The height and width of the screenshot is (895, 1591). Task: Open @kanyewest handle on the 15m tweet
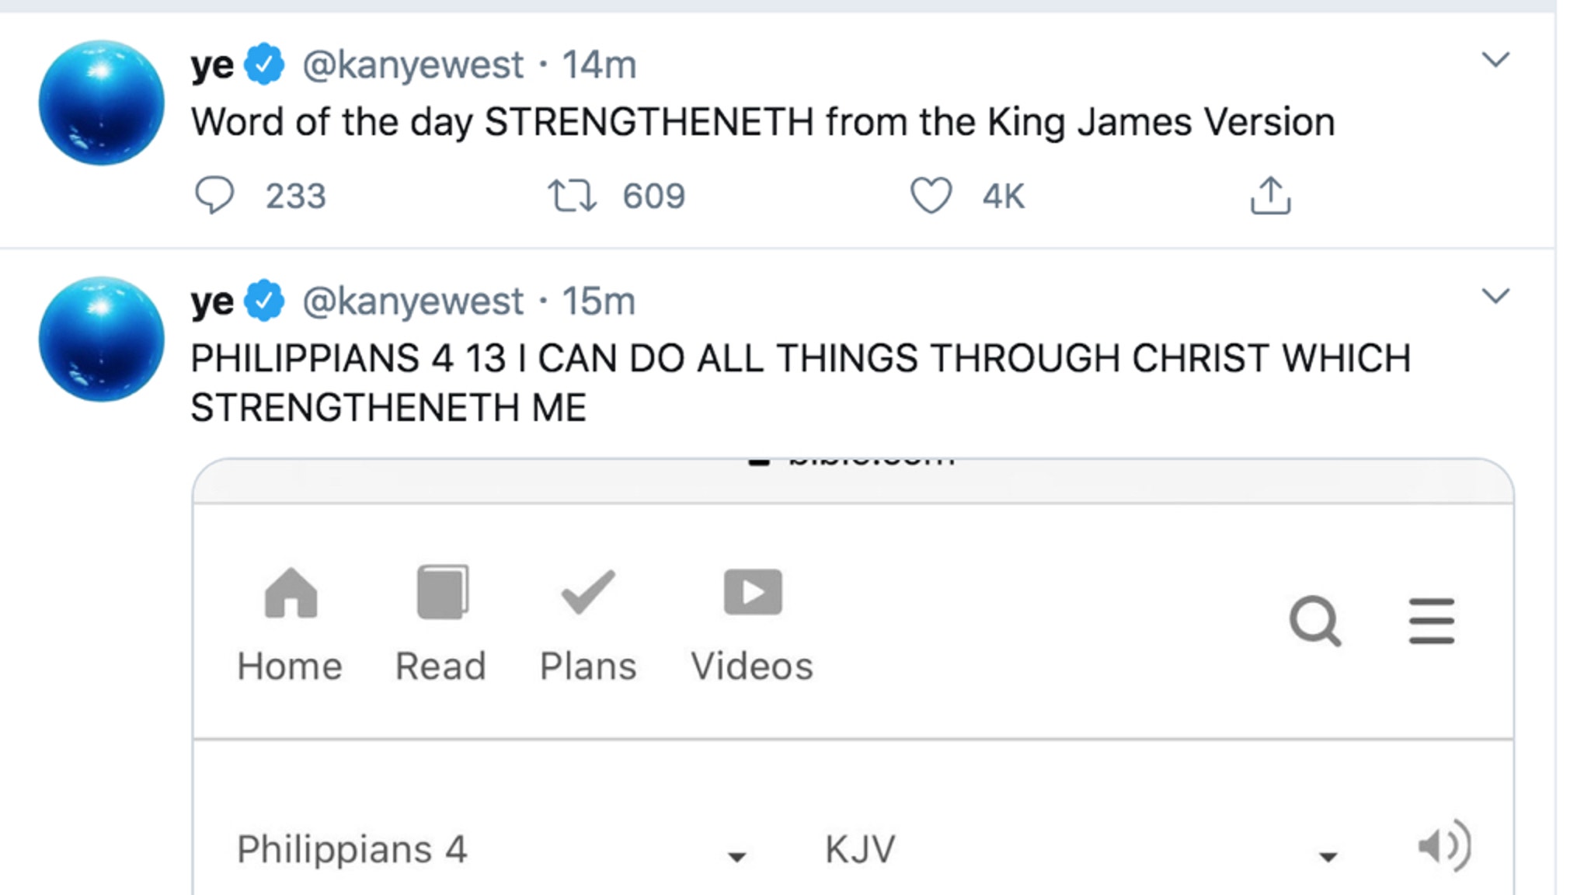pyautogui.click(x=413, y=301)
